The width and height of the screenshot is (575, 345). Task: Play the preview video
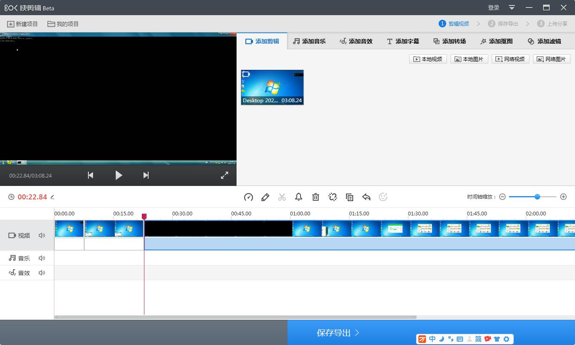tap(119, 175)
